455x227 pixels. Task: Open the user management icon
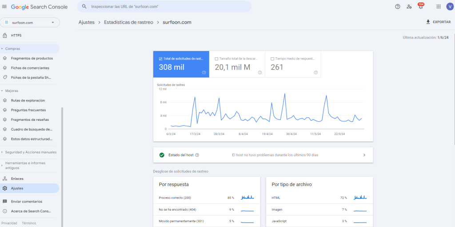click(x=409, y=7)
